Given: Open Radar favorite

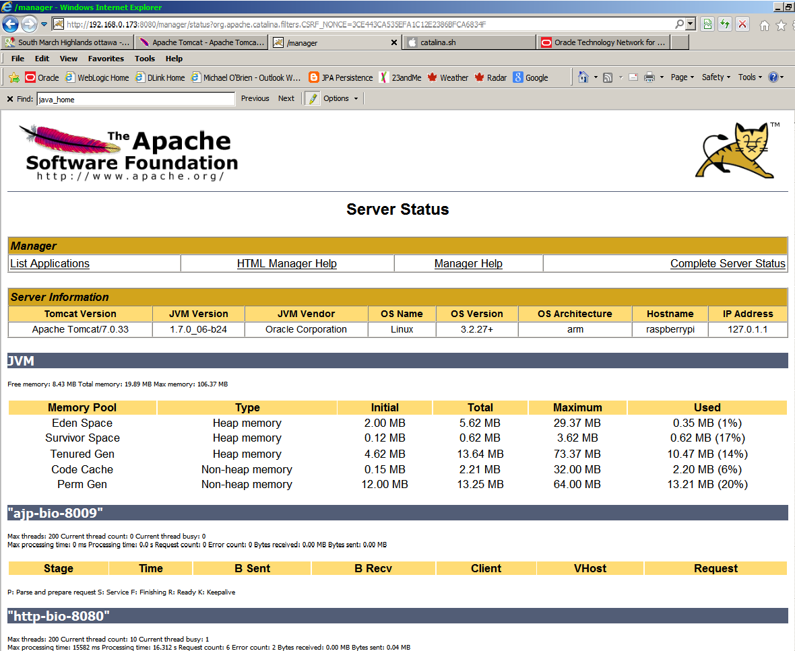Looking at the screenshot, I should pos(490,77).
